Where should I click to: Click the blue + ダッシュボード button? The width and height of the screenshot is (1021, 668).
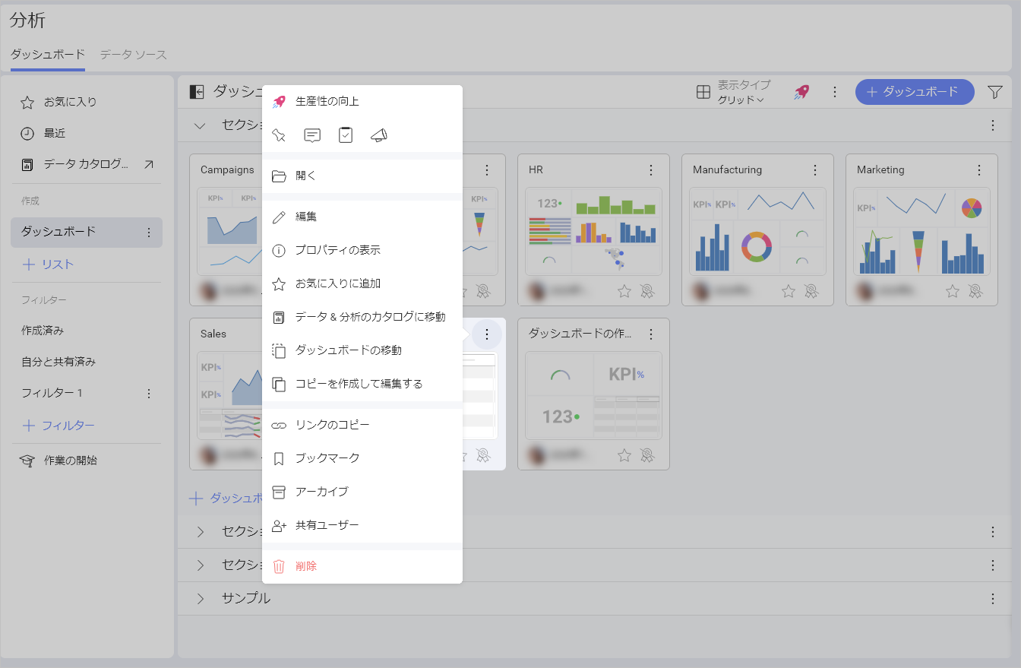(x=915, y=92)
